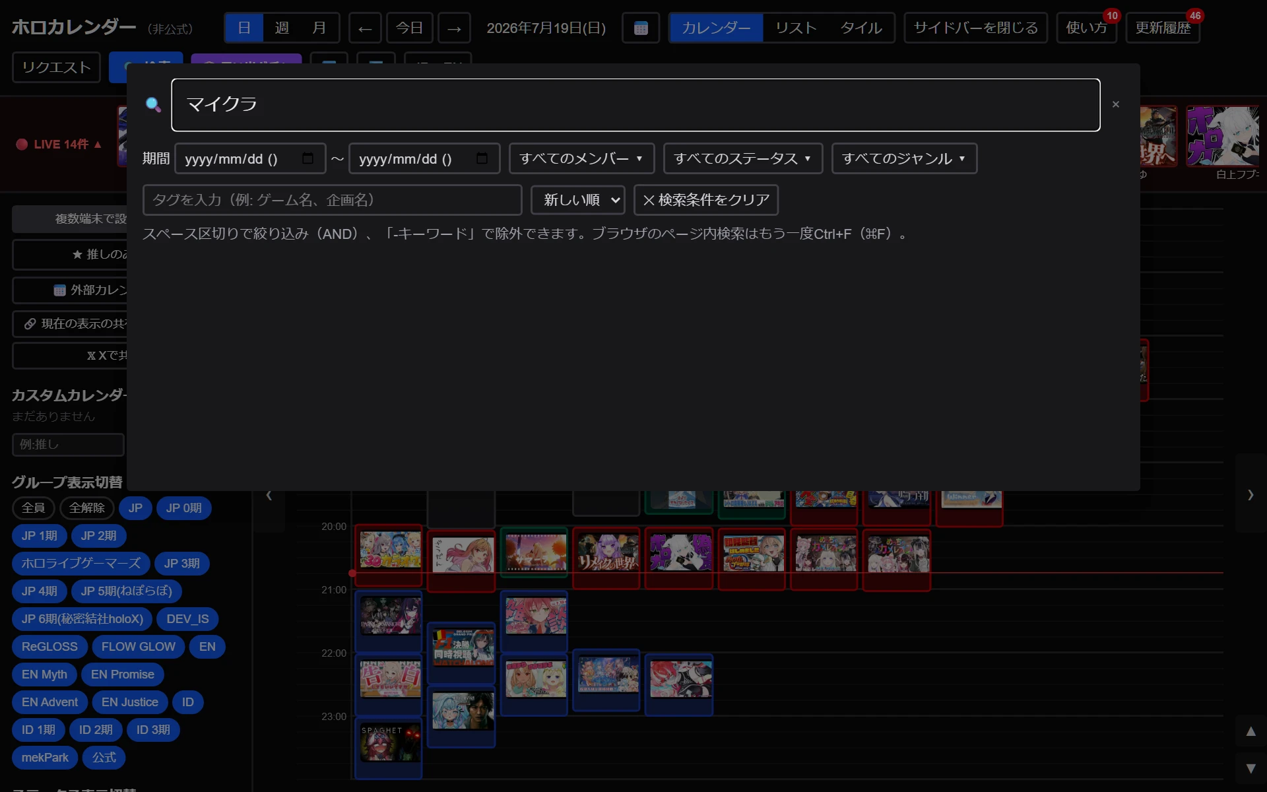This screenshot has height=792, width=1267.
Task: Open the 新しい順 sort order dropdown
Action: pos(578,200)
